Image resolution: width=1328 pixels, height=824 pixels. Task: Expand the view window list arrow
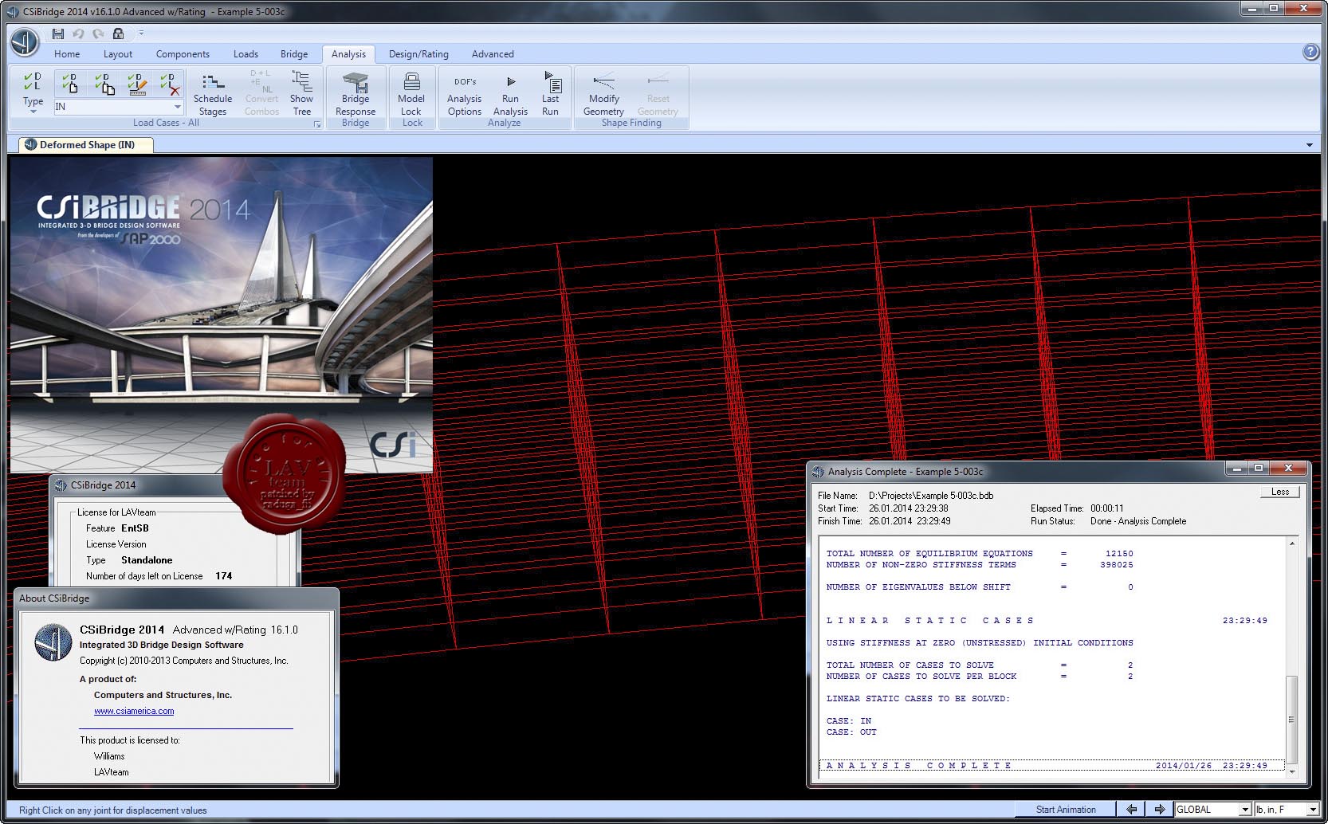pos(1310,145)
